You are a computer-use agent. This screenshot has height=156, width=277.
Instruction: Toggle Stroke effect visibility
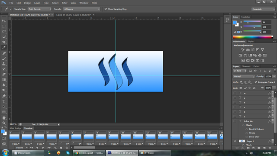247,133
